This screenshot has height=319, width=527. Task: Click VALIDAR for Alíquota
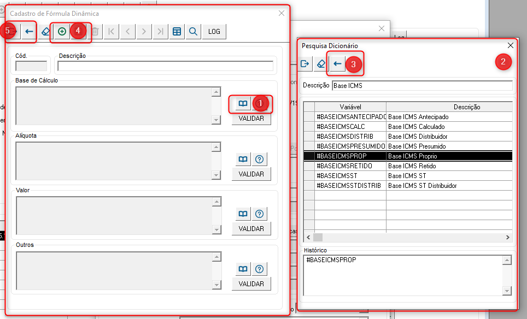[251, 174]
